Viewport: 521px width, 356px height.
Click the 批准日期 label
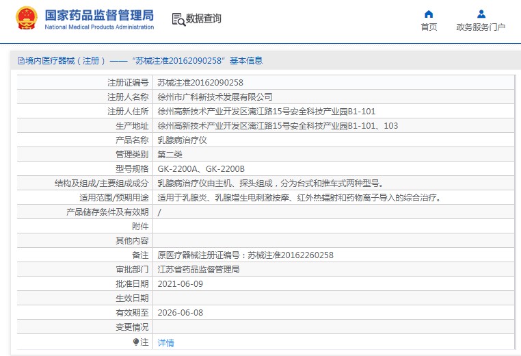132,284
